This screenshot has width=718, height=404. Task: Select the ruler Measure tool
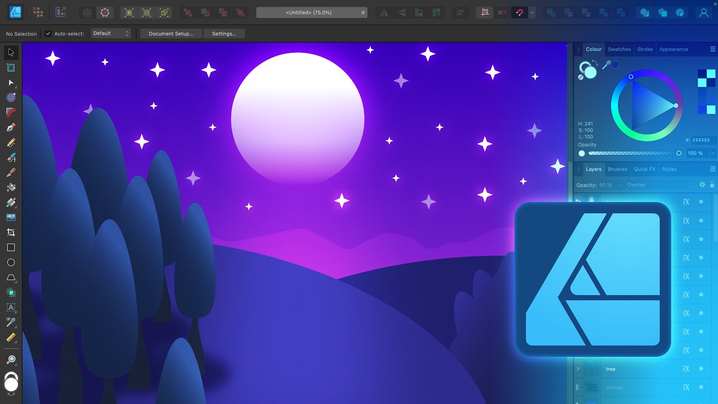point(11,337)
